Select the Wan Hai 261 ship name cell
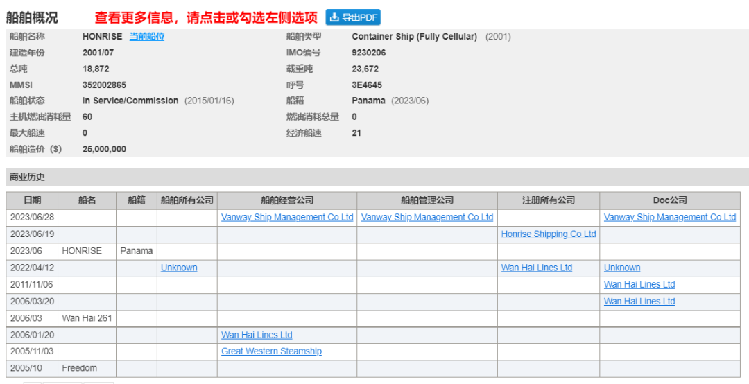749x384 pixels. (87, 318)
